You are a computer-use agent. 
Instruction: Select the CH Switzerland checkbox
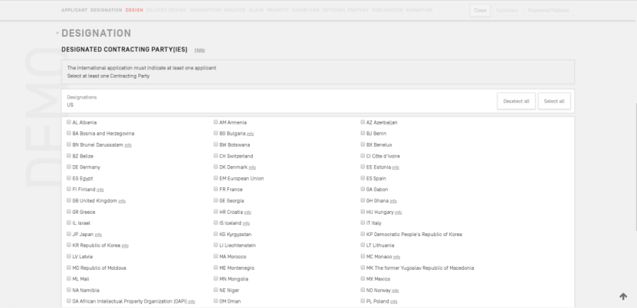pyautogui.click(x=216, y=156)
